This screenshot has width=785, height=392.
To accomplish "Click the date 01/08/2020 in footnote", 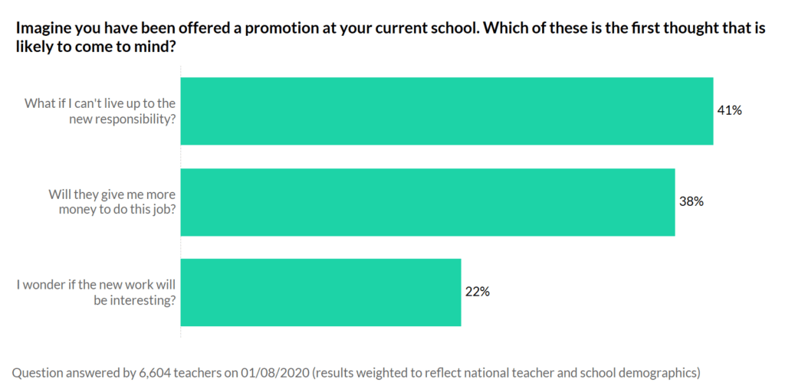I will click(x=266, y=374).
